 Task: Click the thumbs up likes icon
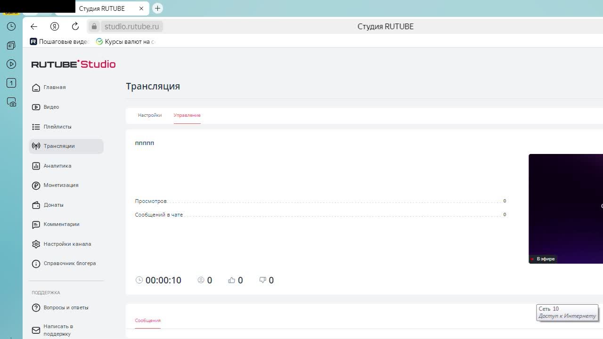point(232,280)
